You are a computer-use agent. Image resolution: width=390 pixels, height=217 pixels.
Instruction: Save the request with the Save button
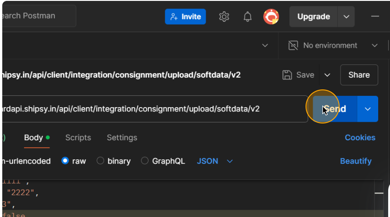pyautogui.click(x=298, y=75)
